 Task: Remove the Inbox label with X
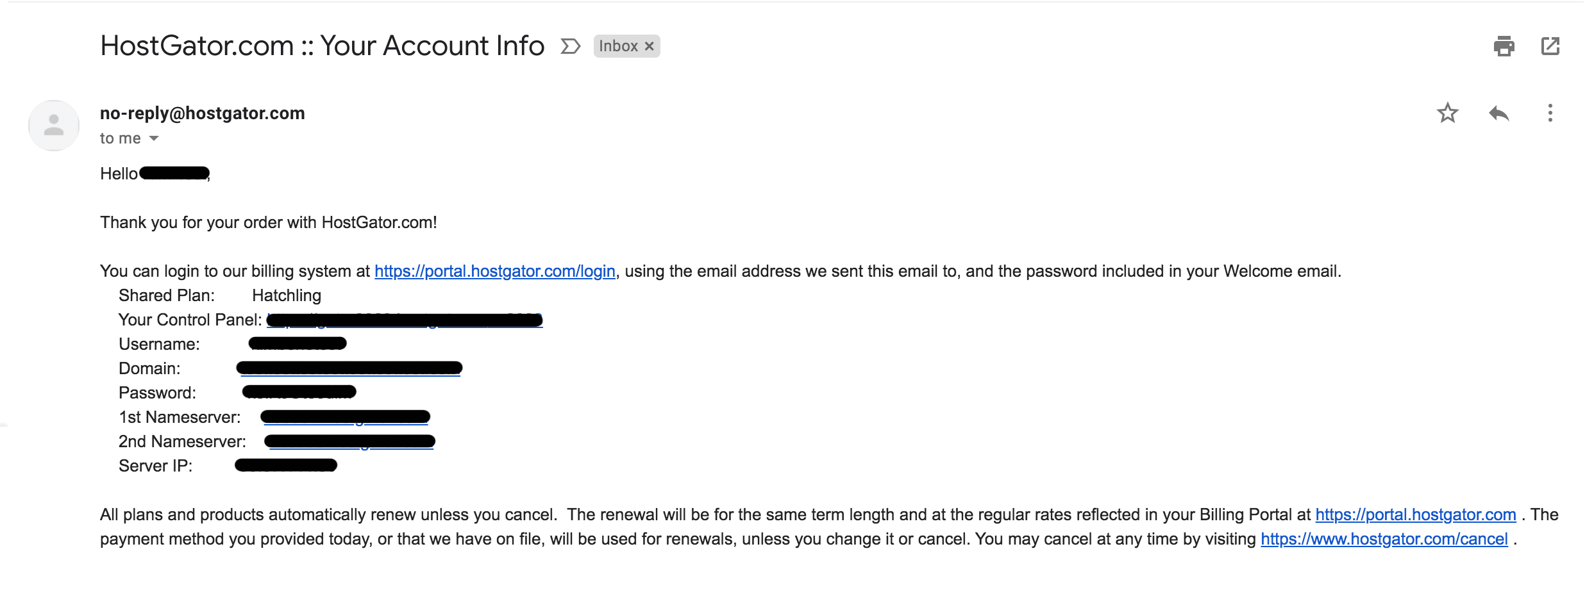click(x=650, y=46)
